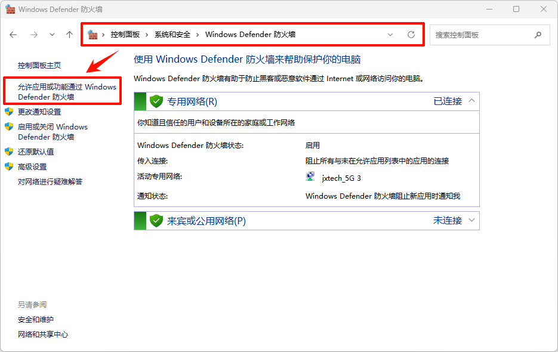Click the shield icon next to 更改通知设置
The image size is (558, 352).
click(8, 112)
